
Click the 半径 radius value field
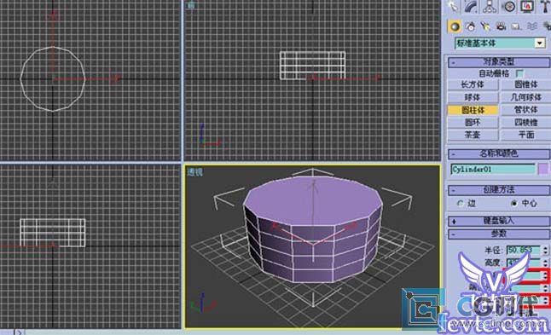pos(523,250)
